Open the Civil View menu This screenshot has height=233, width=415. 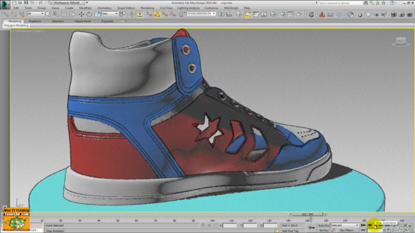(x=166, y=8)
